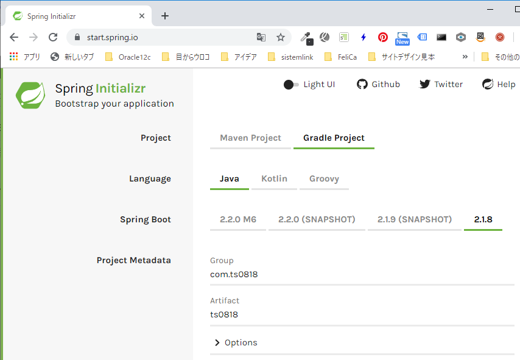Select Maven Project option

click(250, 138)
